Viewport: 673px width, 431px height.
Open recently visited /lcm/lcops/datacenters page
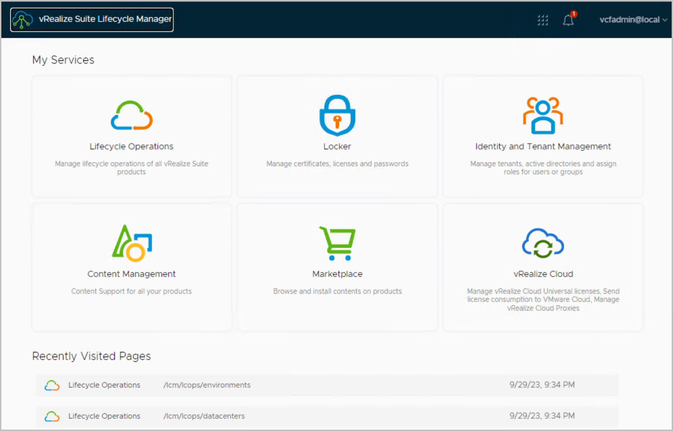coord(204,416)
